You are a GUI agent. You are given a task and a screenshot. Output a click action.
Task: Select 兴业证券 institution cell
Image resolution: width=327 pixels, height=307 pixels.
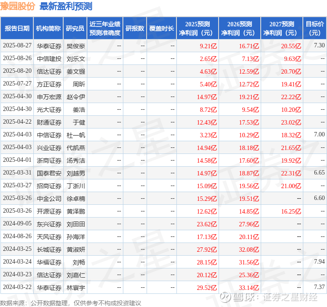49,148
